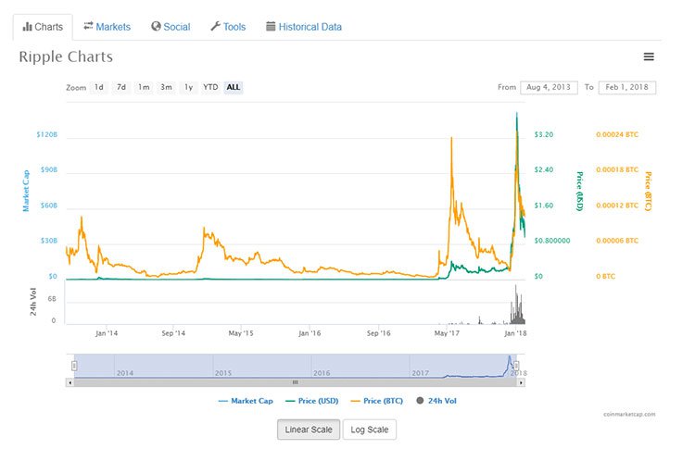Click the May '17 axis label
Image resolution: width=695 pixels, height=461 pixels.
(x=447, y=333)
